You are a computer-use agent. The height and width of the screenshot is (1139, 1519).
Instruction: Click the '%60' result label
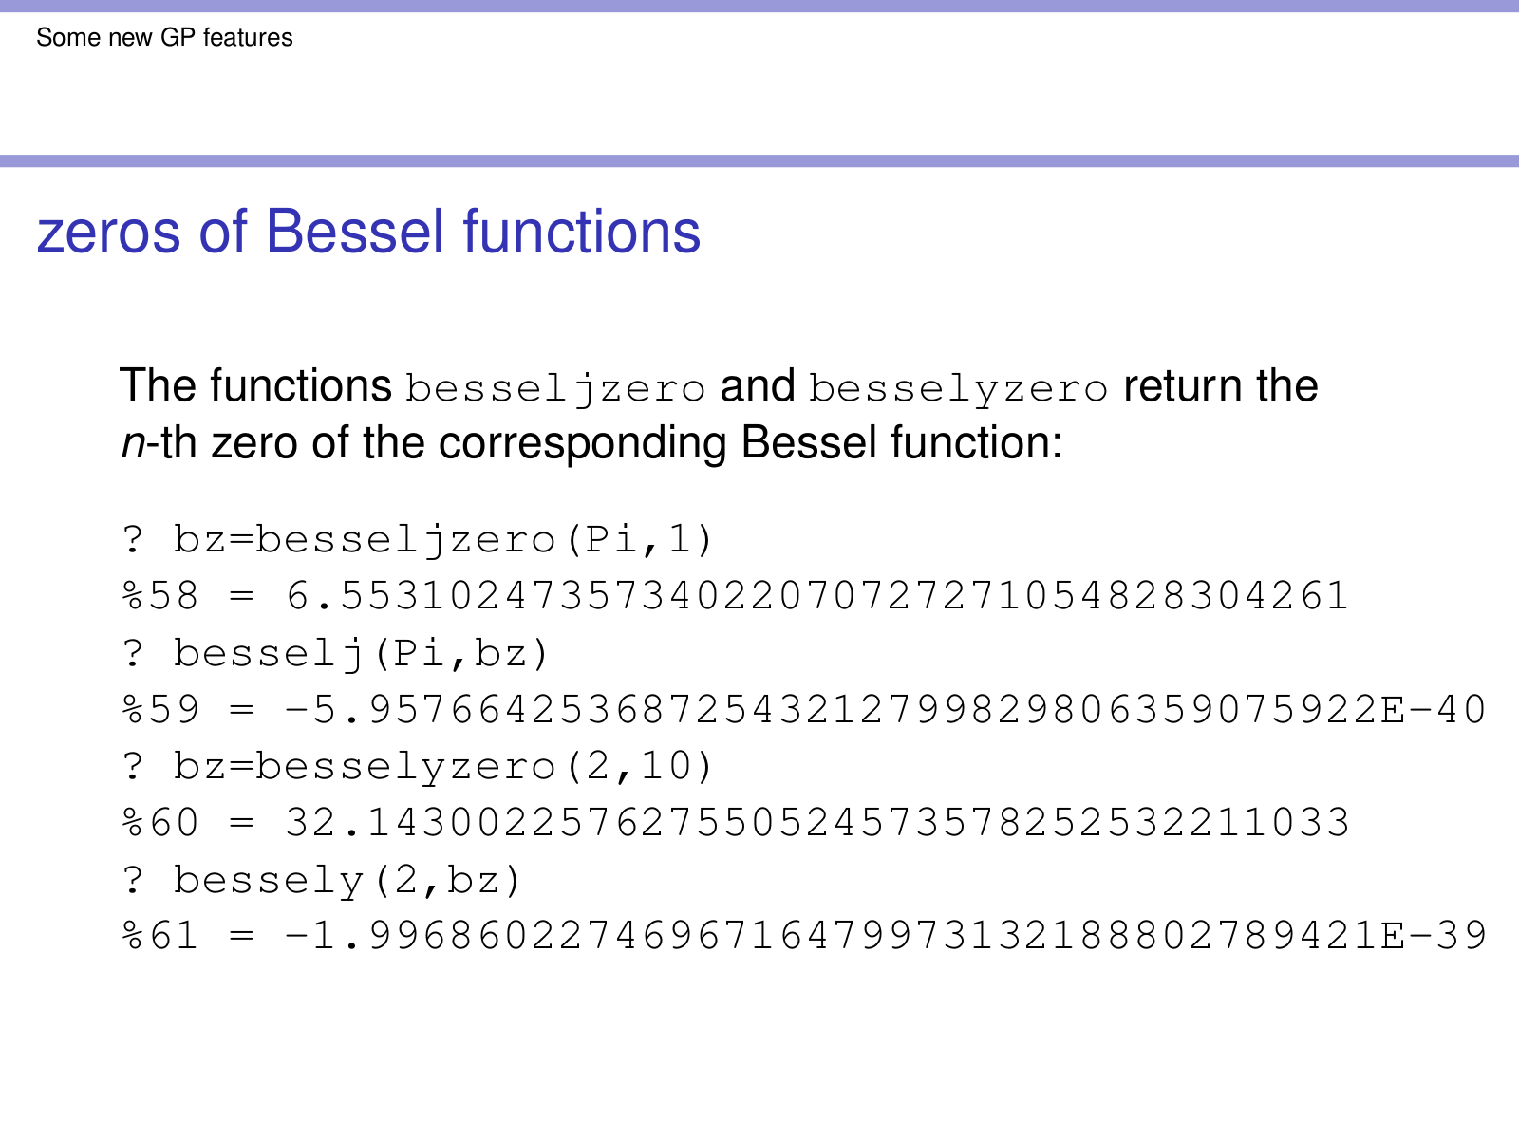tap(160, 822)
